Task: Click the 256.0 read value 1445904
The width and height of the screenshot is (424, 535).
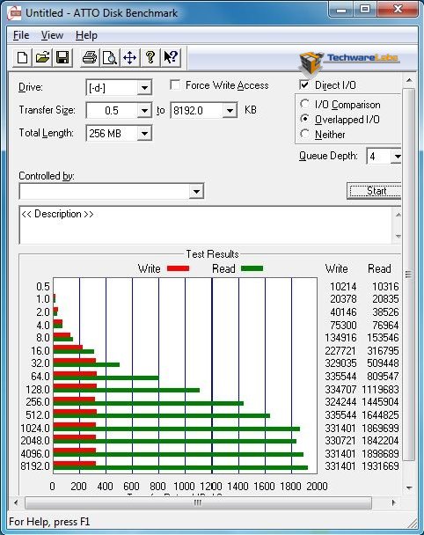Action: point(380,402)
